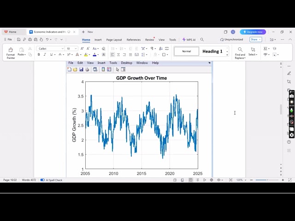Image resolution: width=295 pixels, height=221 pixels.
Task: Expand the styles gallery arrow
Action: pyautogui.click(x=227, y=55)
